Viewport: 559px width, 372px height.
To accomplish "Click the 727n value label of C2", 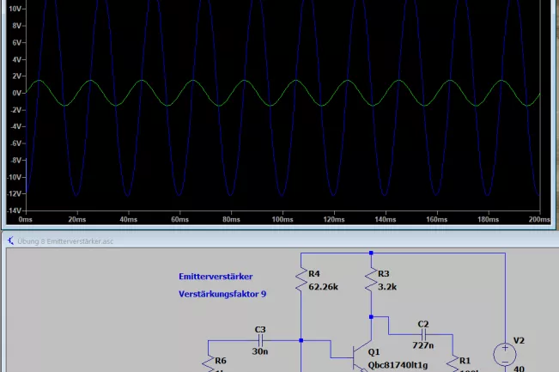I will click(x=422, y=345).
